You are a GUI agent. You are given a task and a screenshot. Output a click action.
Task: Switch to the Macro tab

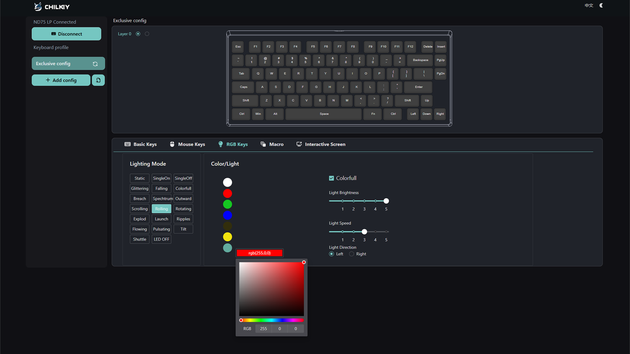[x=272, y=144]
